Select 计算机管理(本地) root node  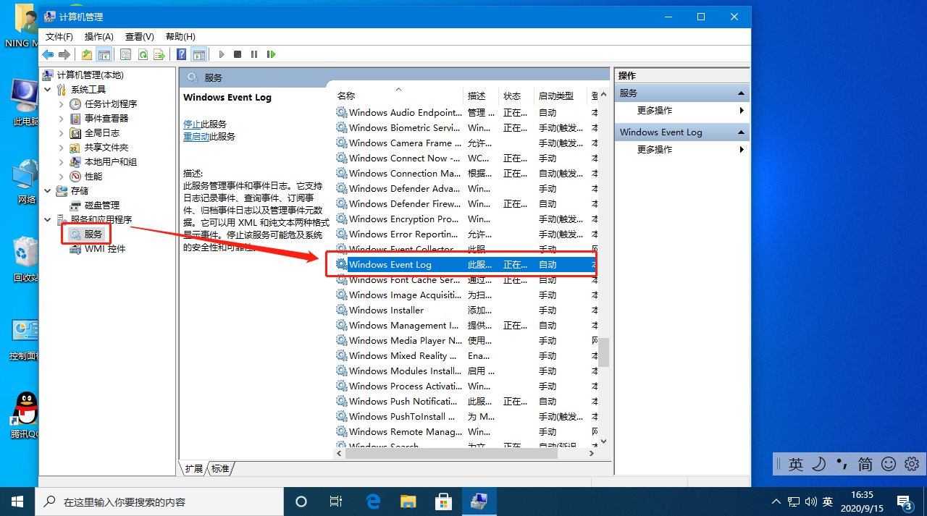click(x=83, y=75)
